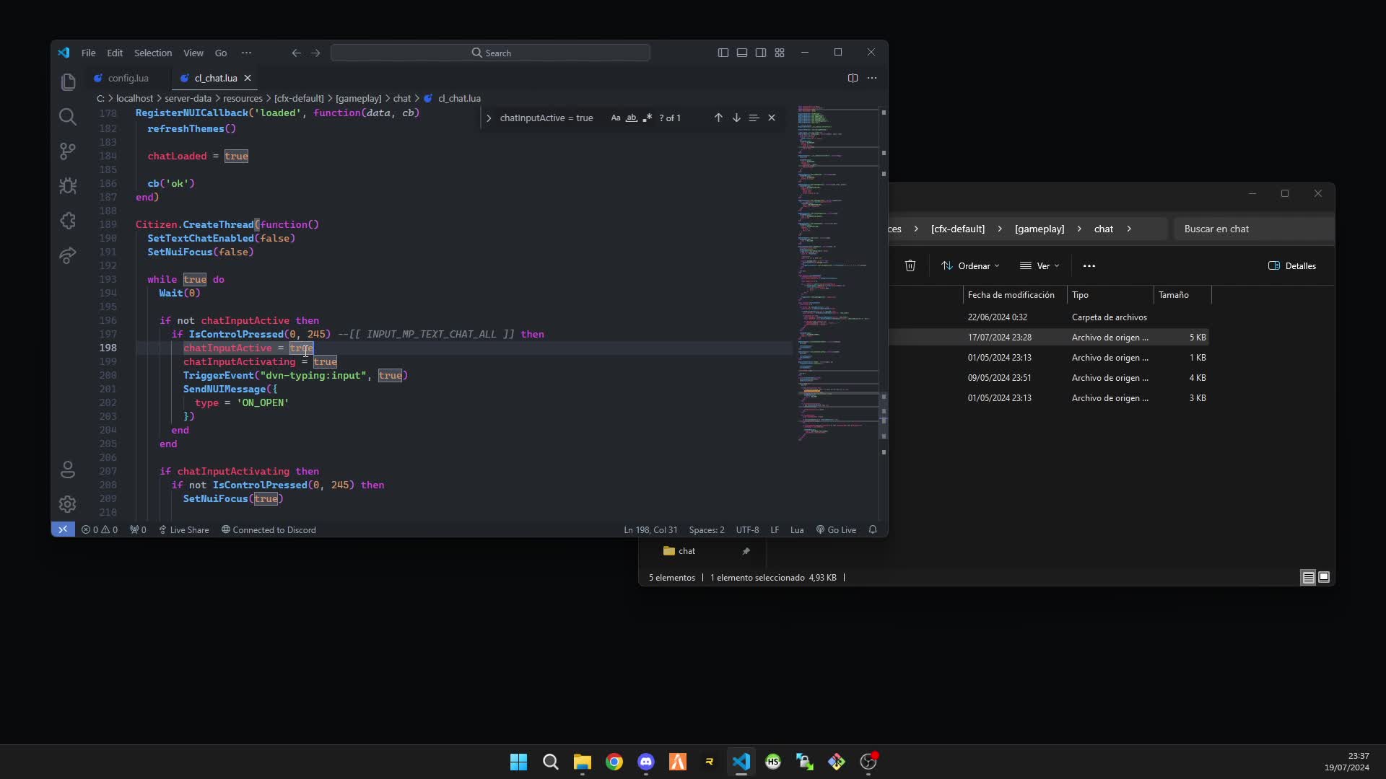Go forward in VS Code navigation
This screenshot has height=779, width=1386.
pos(315,53)
